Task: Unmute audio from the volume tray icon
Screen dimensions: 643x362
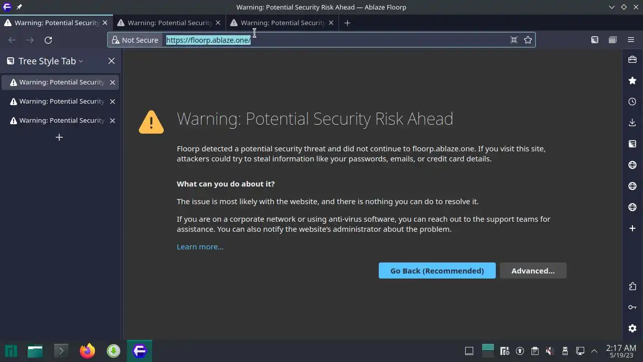Action: [x=550, y=351]
